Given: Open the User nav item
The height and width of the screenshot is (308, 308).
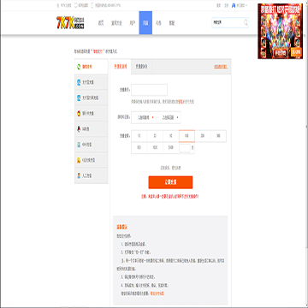Looking at the screenshot, I should coord(132,23).
